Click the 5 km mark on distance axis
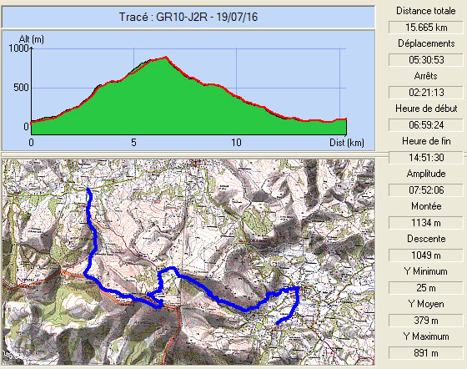This screenshot has height=369, width=467. pyautogui.click(x=133, y=143)
